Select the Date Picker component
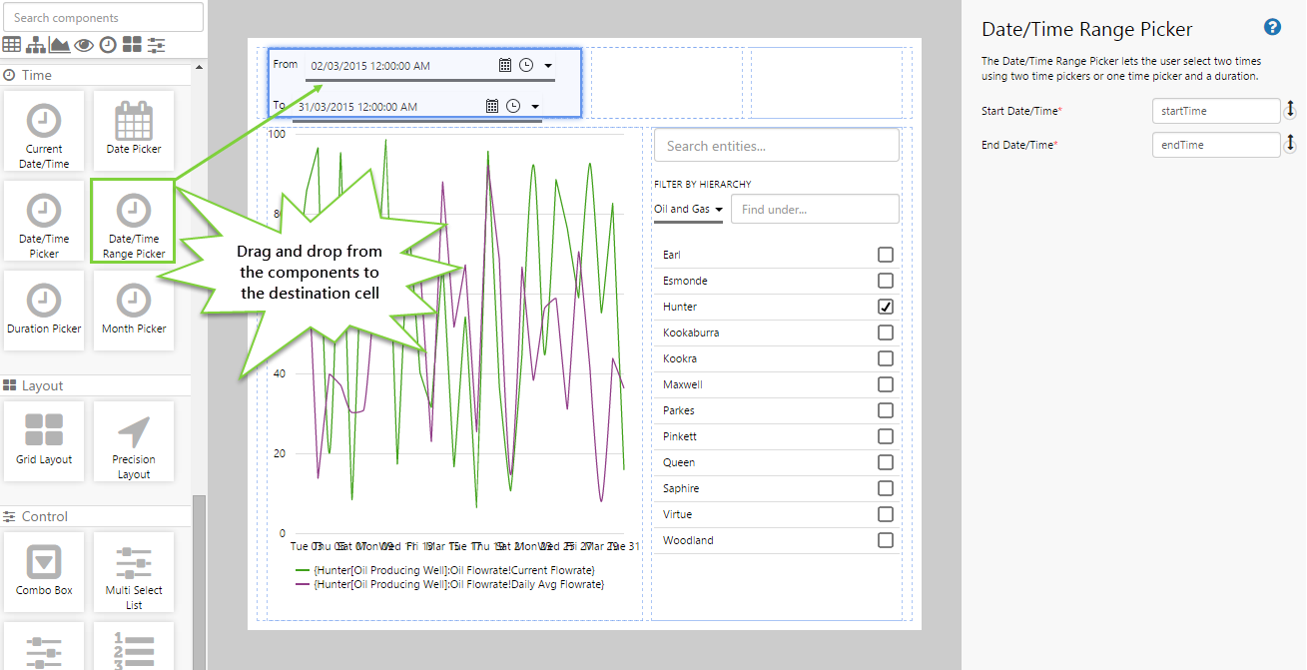Image resolution: width=1307 pixels, height=670 pixels. click(134, 130)
